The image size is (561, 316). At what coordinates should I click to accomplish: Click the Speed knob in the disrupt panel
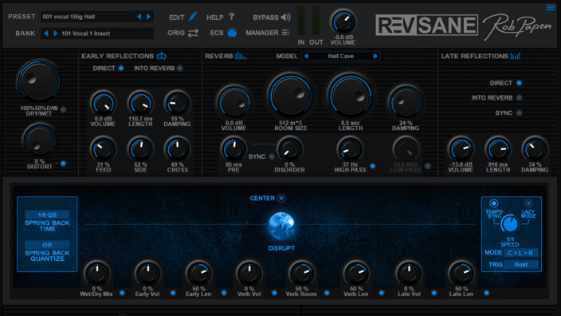pos(509,224)
